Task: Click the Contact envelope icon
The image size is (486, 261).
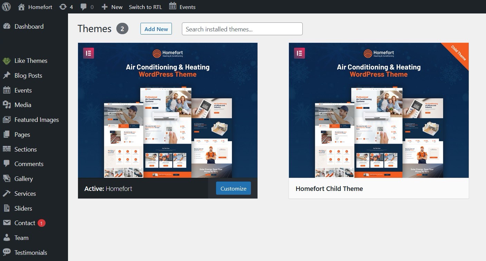Action: (7, 223)
